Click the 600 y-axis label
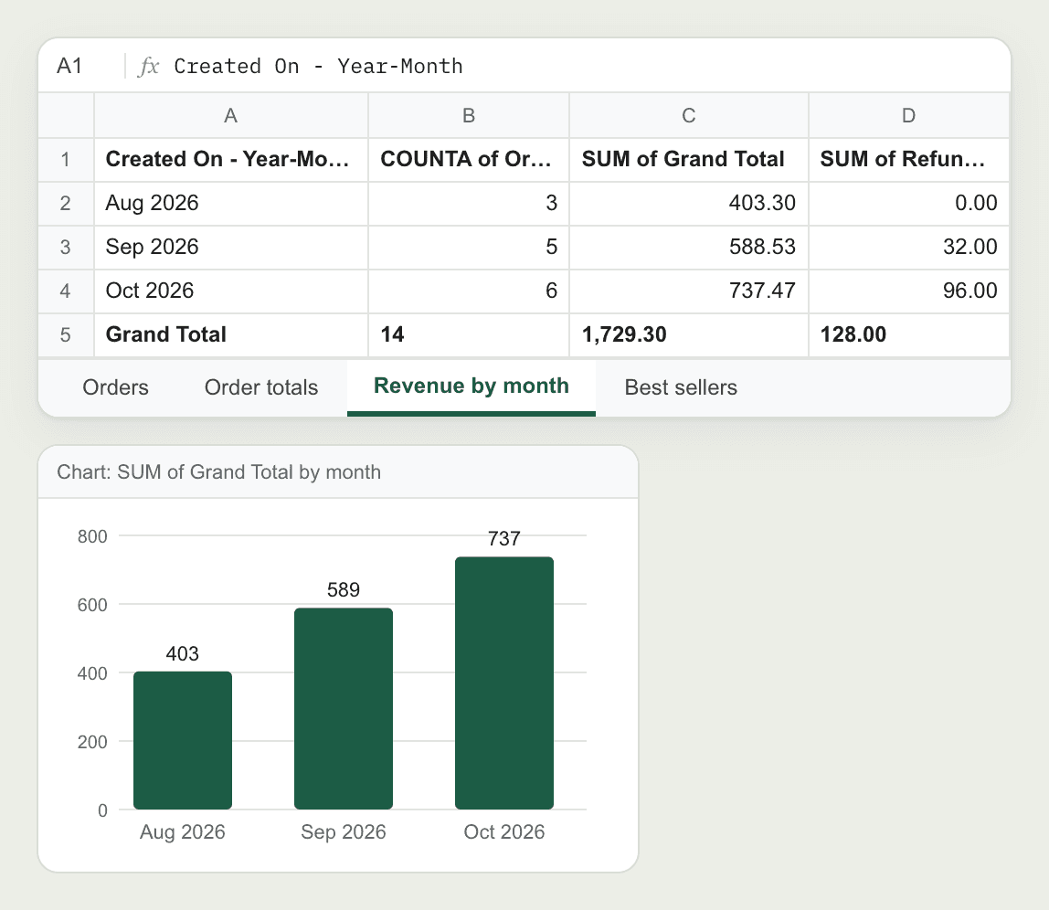 (92, 605)
